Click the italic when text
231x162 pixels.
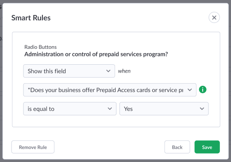124,71
